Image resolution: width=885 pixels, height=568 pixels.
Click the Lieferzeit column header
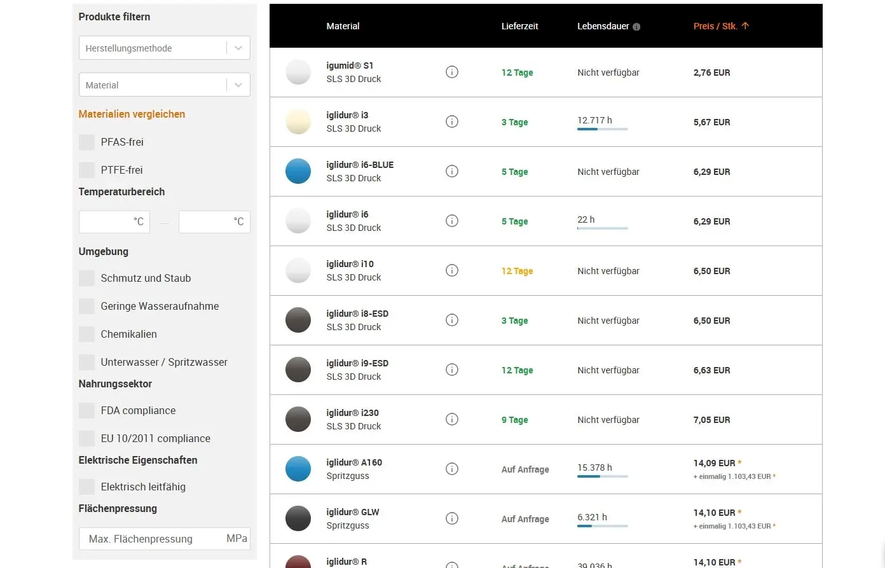tap(519, 26)
